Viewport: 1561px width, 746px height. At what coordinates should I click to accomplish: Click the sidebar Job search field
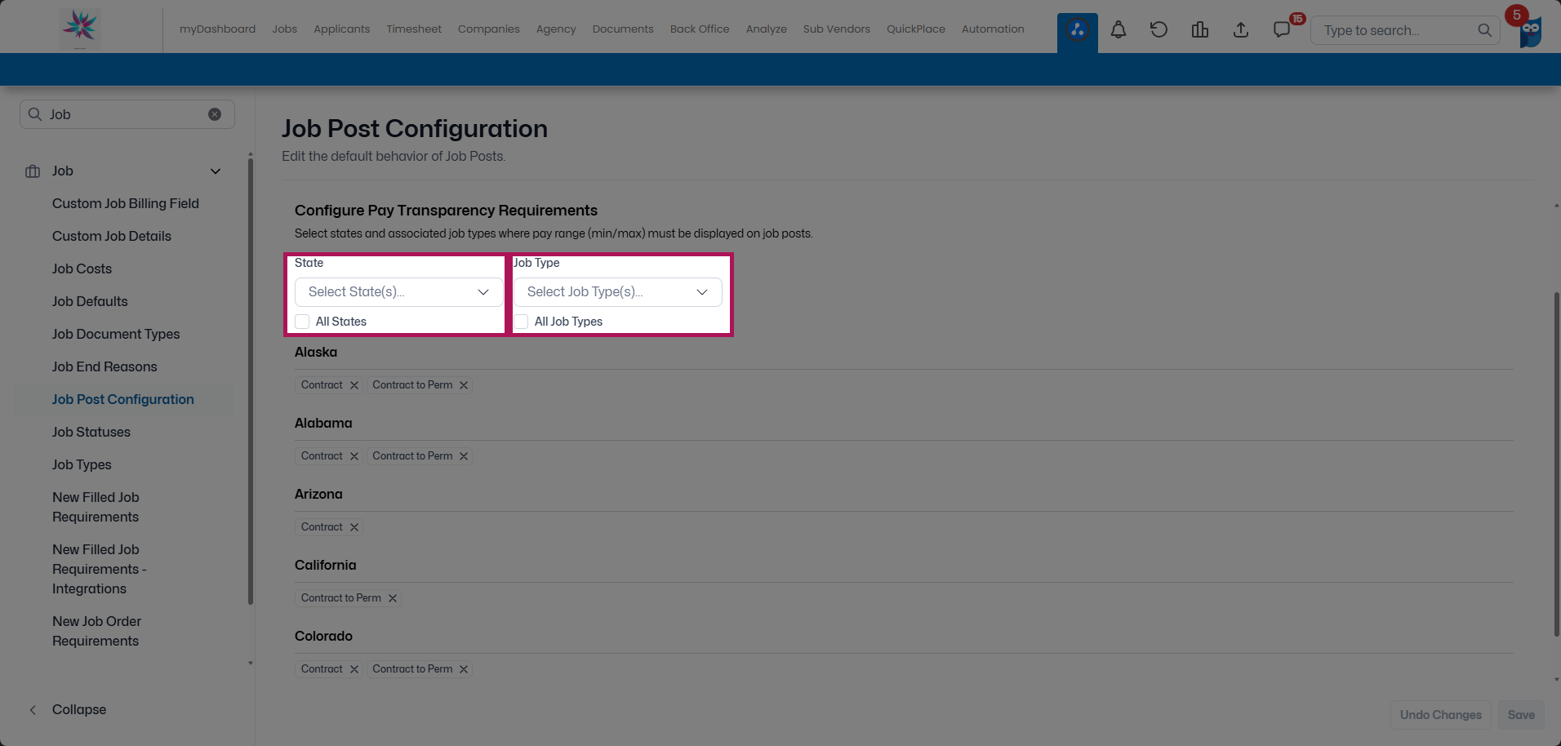click(127, 114)
